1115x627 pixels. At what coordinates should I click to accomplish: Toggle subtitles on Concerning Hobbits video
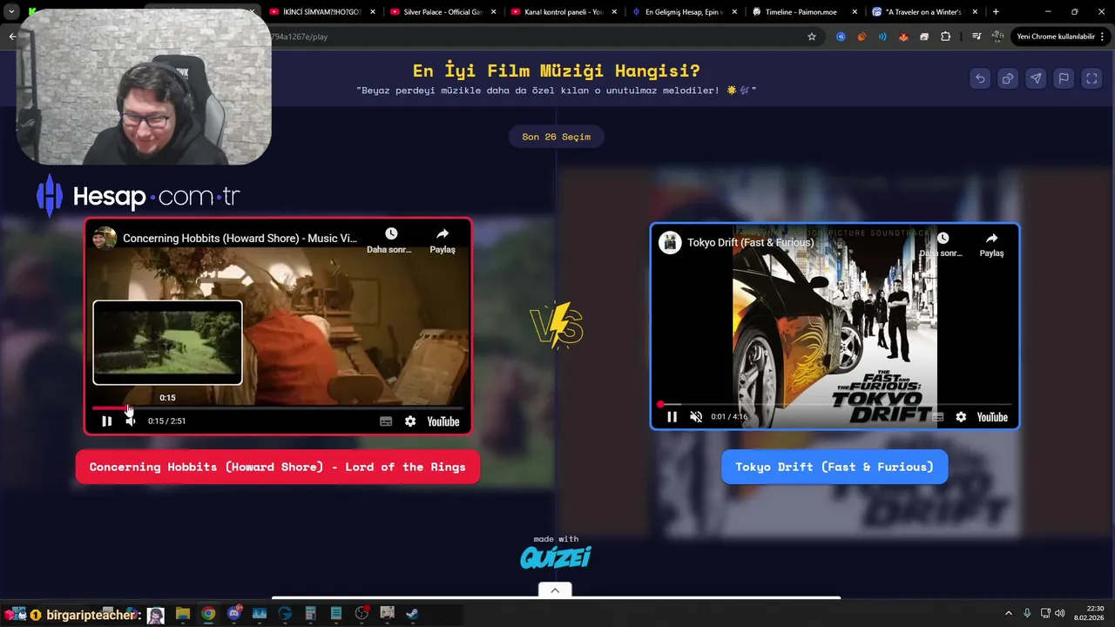(x=386, y=421)
